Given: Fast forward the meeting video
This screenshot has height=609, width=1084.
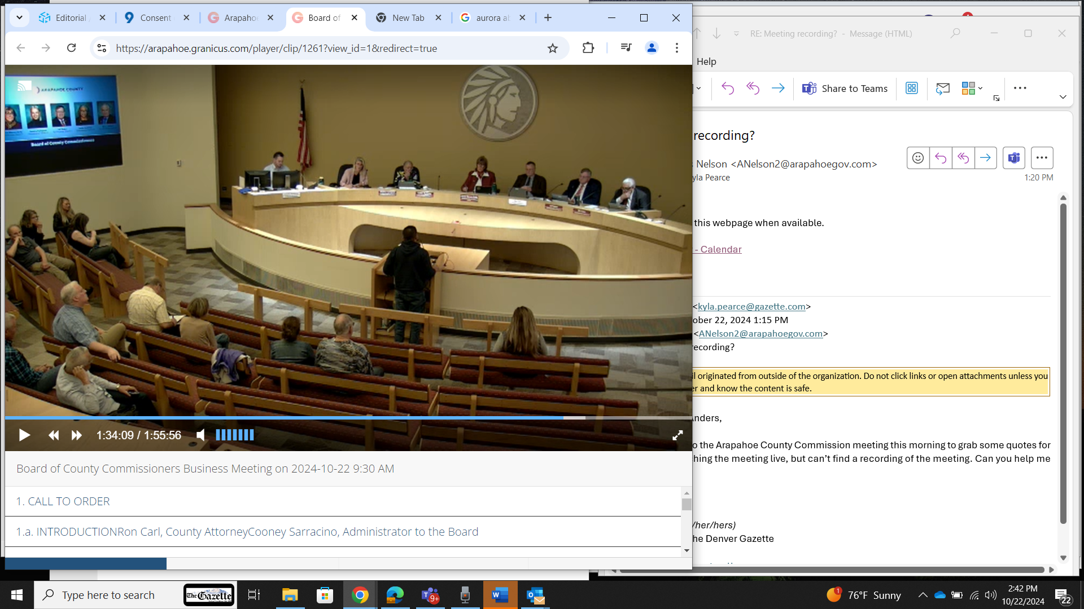Looking at the screenshot, I should pyautogui.click(x=77, y=435).
